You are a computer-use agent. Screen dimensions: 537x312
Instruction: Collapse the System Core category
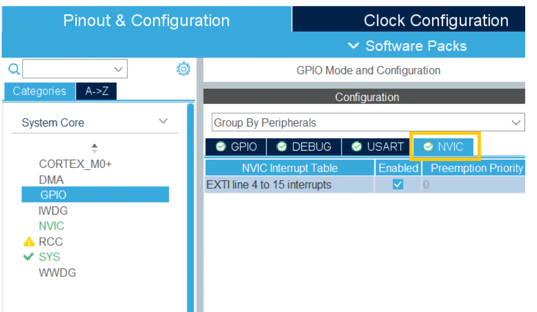[x=163, y=122]
